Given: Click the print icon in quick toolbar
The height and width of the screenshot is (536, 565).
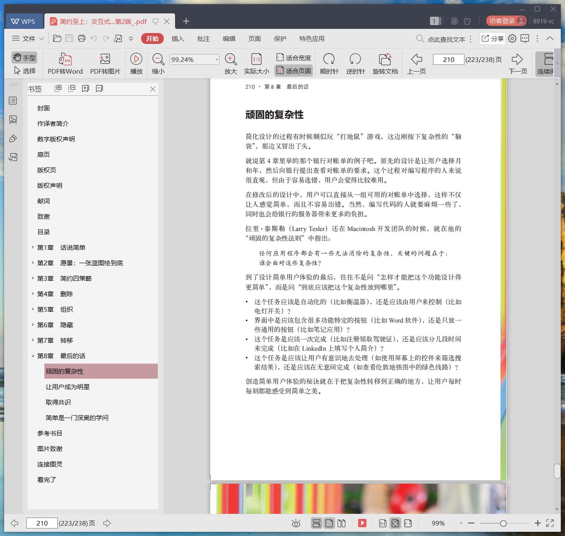Looking at the screenshot, I should click(x=82, y=38).
